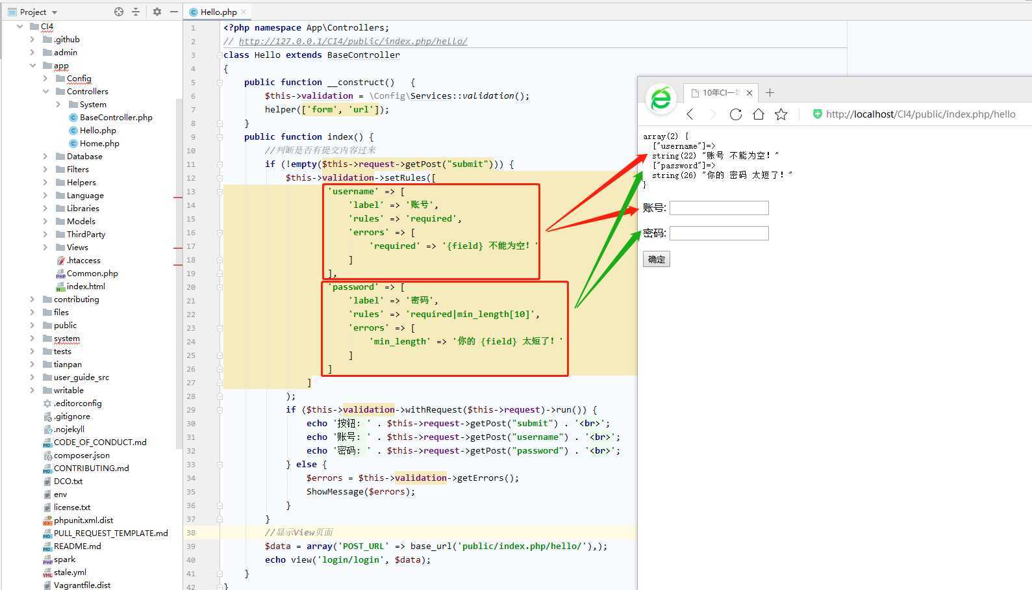Click the collapse all icon in Project panel

tap(136, 12)
